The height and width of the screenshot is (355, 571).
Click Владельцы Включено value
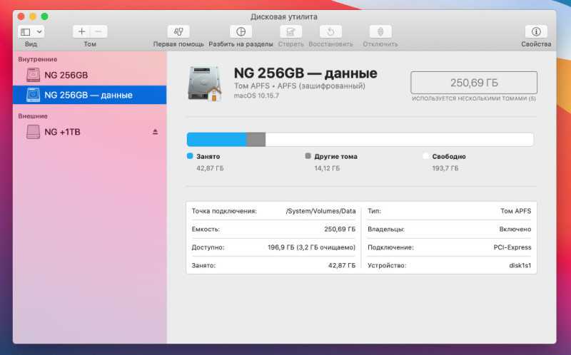pos(515,230)
